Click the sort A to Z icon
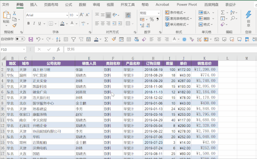The width and height of the screenshot is (257, 159). (58, 39)
